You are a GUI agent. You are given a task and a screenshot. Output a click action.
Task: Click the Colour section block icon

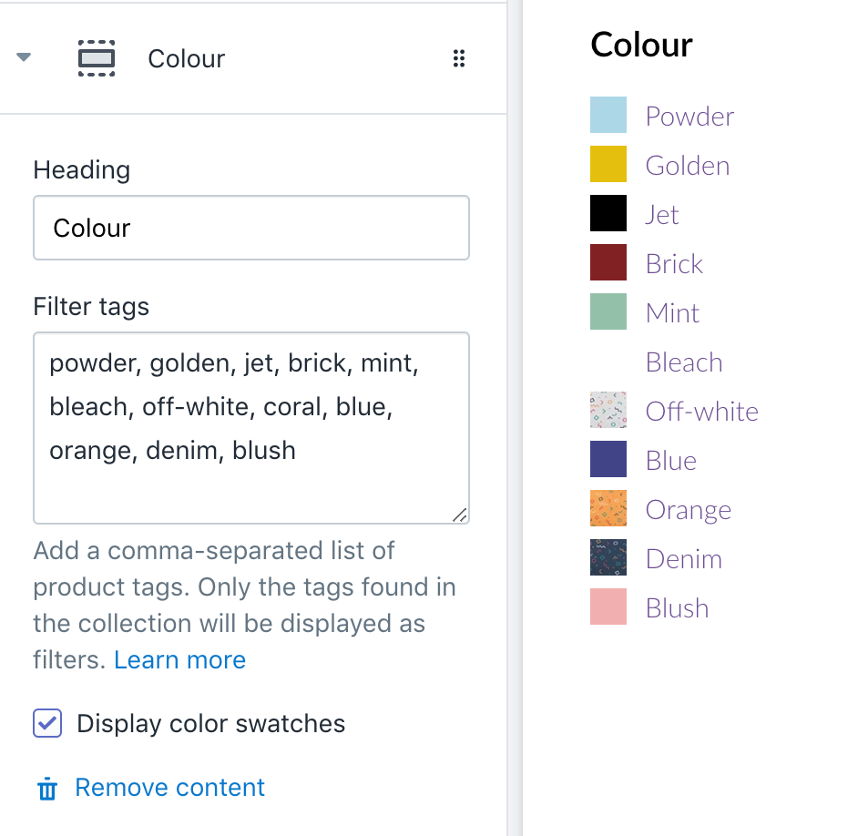pyautogui.click(x=97, y=59)
